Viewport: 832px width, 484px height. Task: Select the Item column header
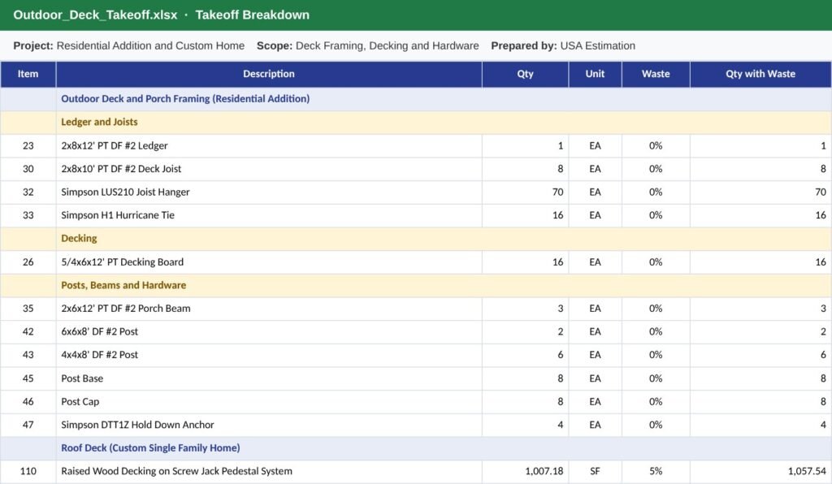28,74
